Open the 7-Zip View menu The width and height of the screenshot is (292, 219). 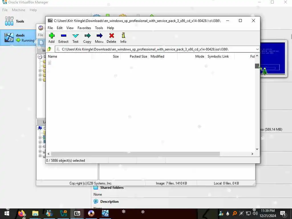pyautogui.click(x=70, y=28)
